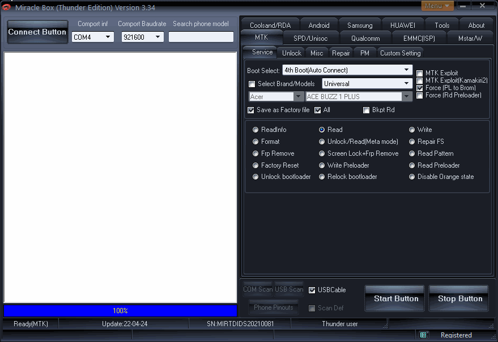
Task: Select the Unlock bootloader option
Action: (256, 177)
